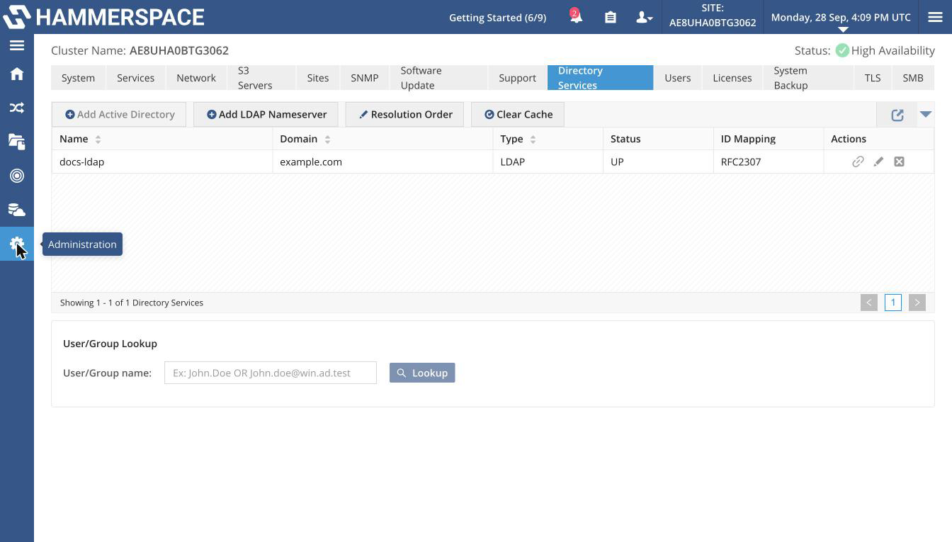This screenshot has width=952, height=542.
Task: Click Getting Started (6/9) link
Action: coord(497,17)
